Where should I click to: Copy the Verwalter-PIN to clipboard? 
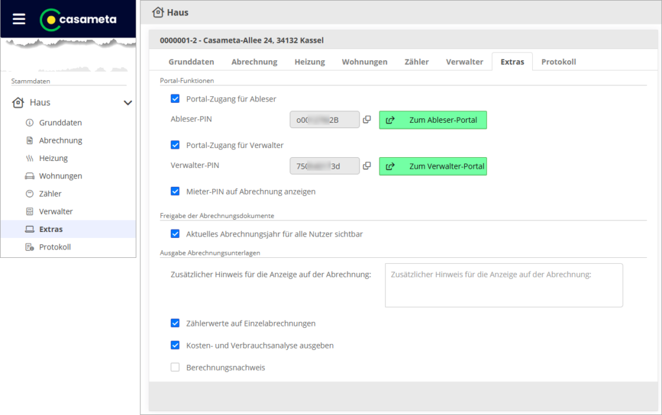(x=367, y=166)
